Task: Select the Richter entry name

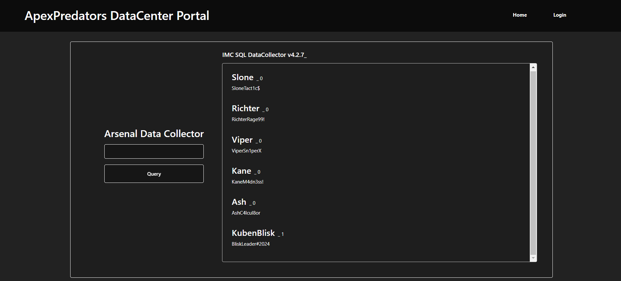Action: (245, 109)
